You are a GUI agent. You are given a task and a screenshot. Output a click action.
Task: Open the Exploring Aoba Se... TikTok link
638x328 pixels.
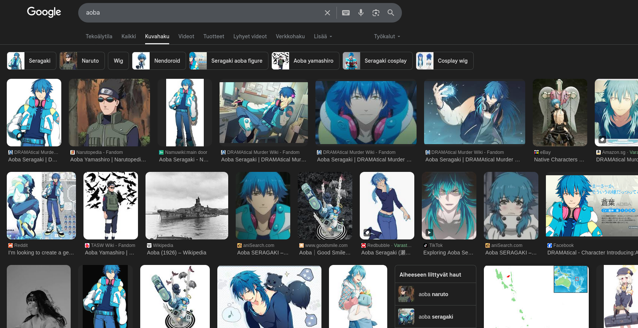click(x=449, y=253)
